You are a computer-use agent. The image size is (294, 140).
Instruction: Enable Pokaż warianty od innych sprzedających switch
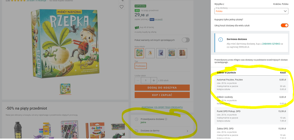pos(186,40)
